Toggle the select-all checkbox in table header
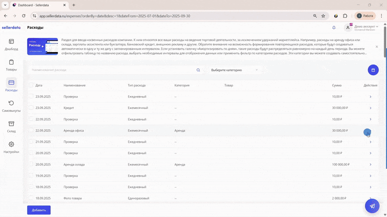Viewport: 387px width, 217px height. click(31, 85)
